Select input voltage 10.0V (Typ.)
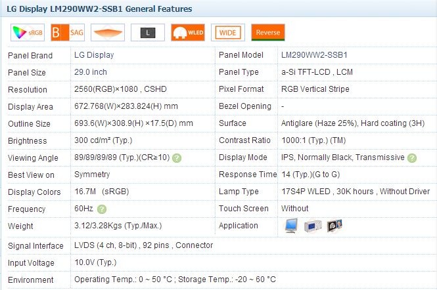This screenshot has width=437, height=290. click(x=95, y=262)
